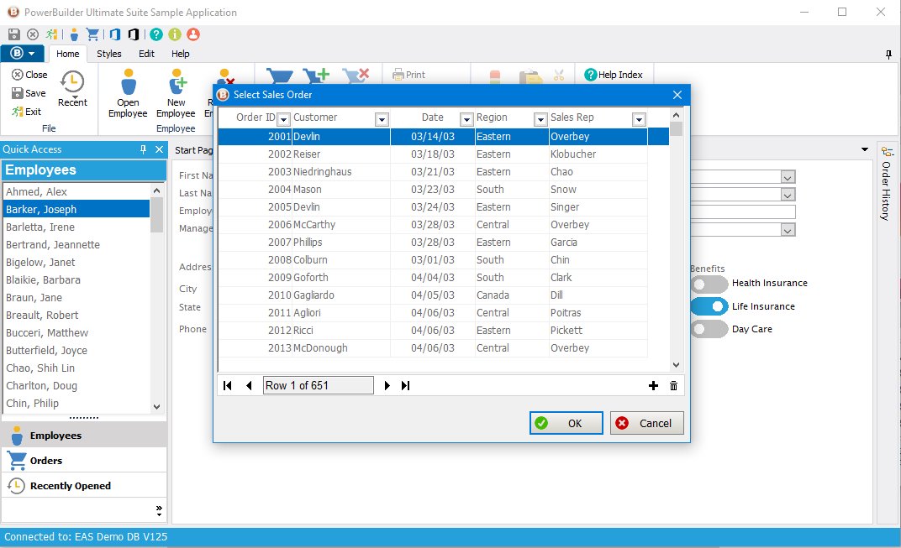
Task: Open the Recent documents clock button
Action: point(72,88)
